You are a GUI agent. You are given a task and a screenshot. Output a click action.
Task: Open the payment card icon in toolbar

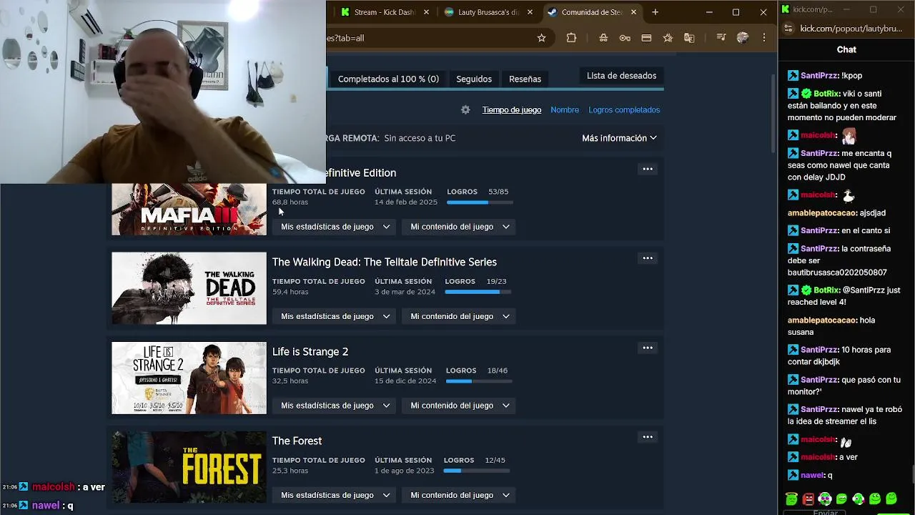click(x=646, y=38)
